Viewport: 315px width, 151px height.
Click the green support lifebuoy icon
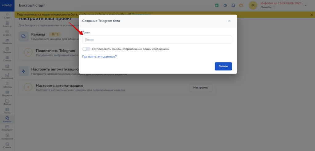pyautogui.click(x=217, y=6)
